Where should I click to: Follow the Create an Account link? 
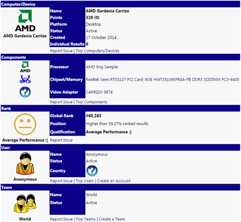pyautogui.click(x=114, y=181)
